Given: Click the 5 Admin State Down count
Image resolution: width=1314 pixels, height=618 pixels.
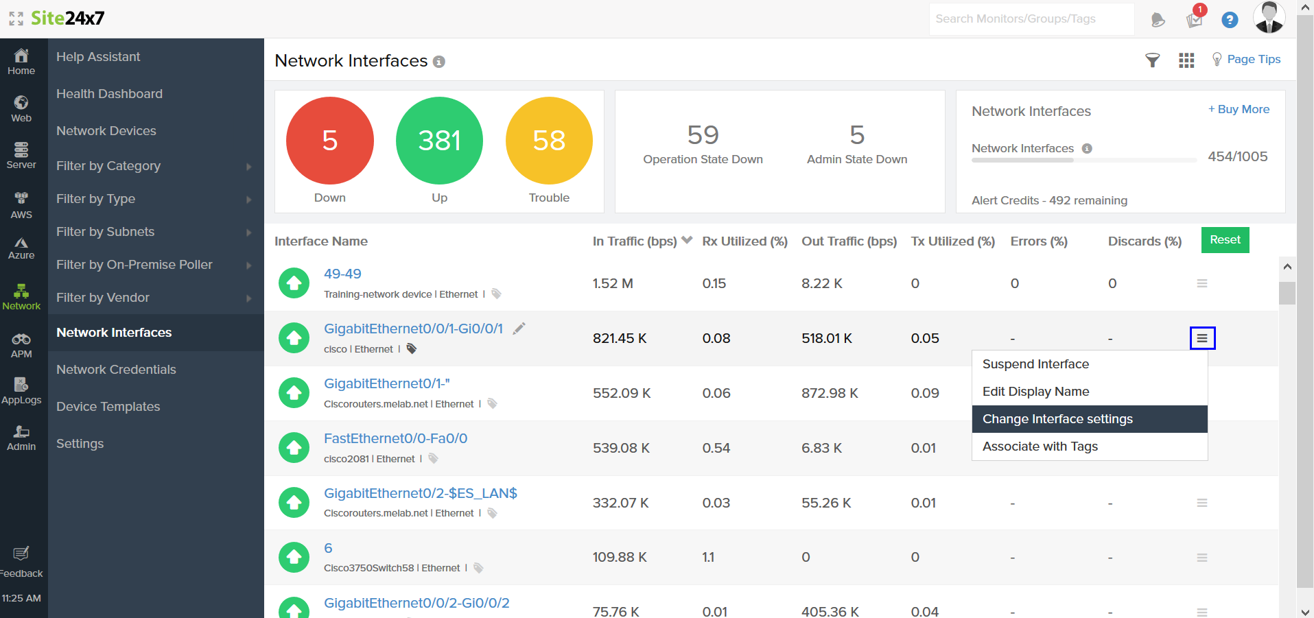Looking at the screenshot, I should (857, 135).
